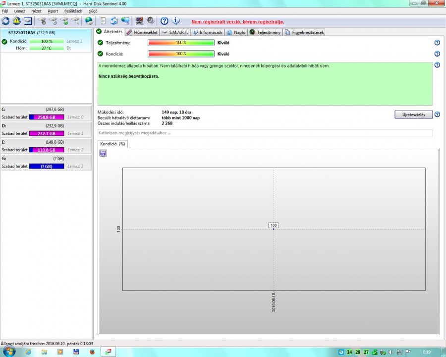The height and width of the screenshot is (357, 446).
Task: Click the hard disk with clock icon
Action: click(53, 21)
